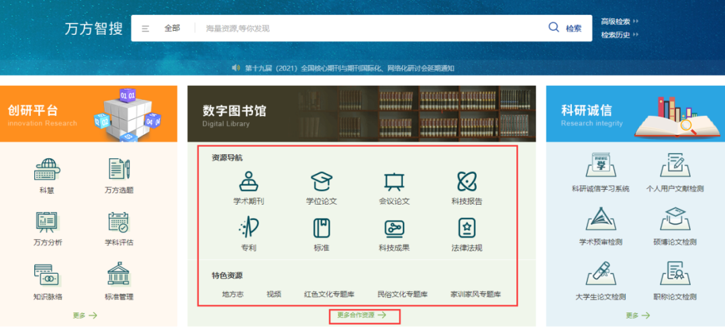725x328 pixels.
Task: Click 更多 under 科研诚信 panel
Action: (x=638, y=315)
